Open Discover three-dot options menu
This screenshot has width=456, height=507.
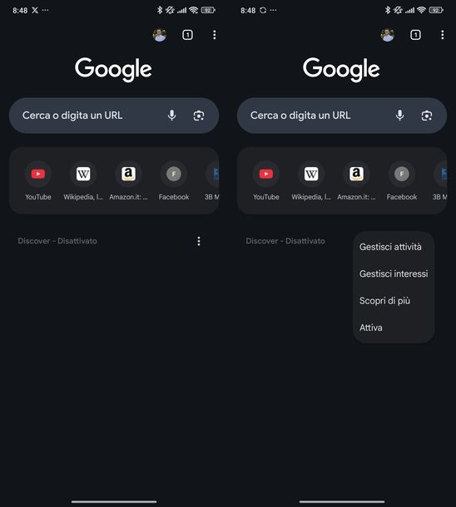[199, 241]
